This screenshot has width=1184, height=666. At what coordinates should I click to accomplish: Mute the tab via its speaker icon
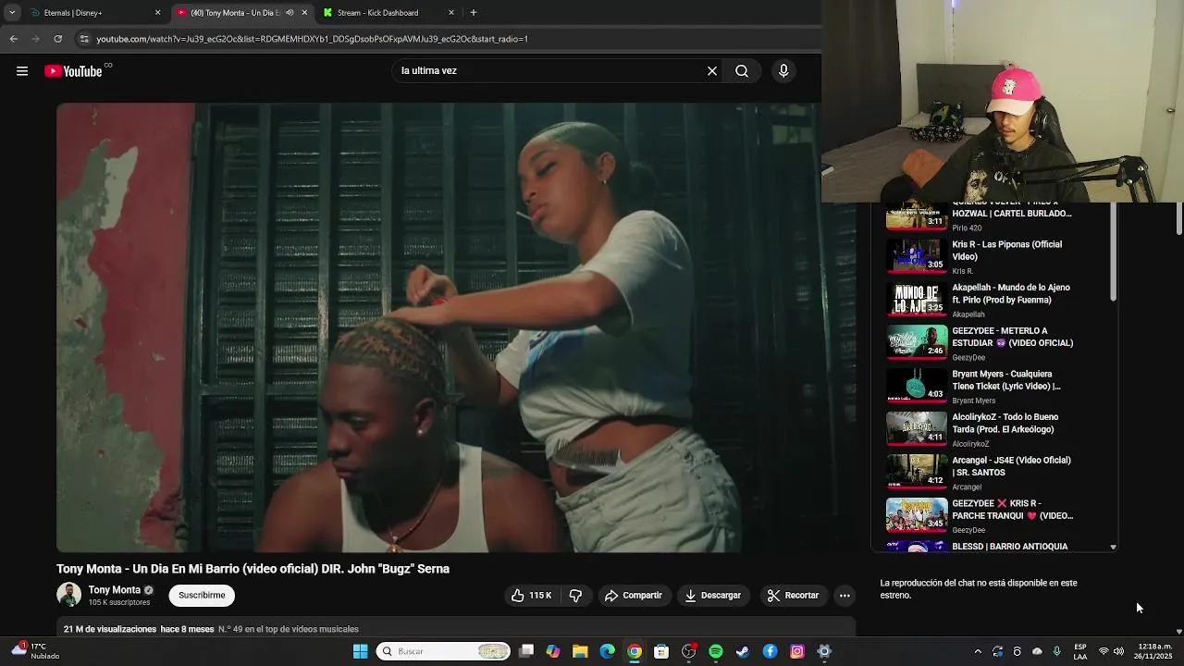[290, 13]
